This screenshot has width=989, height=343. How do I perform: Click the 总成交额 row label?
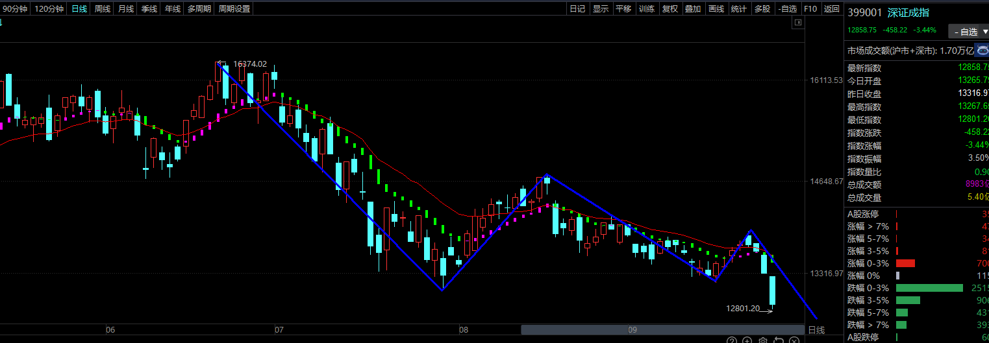[864, 185]
